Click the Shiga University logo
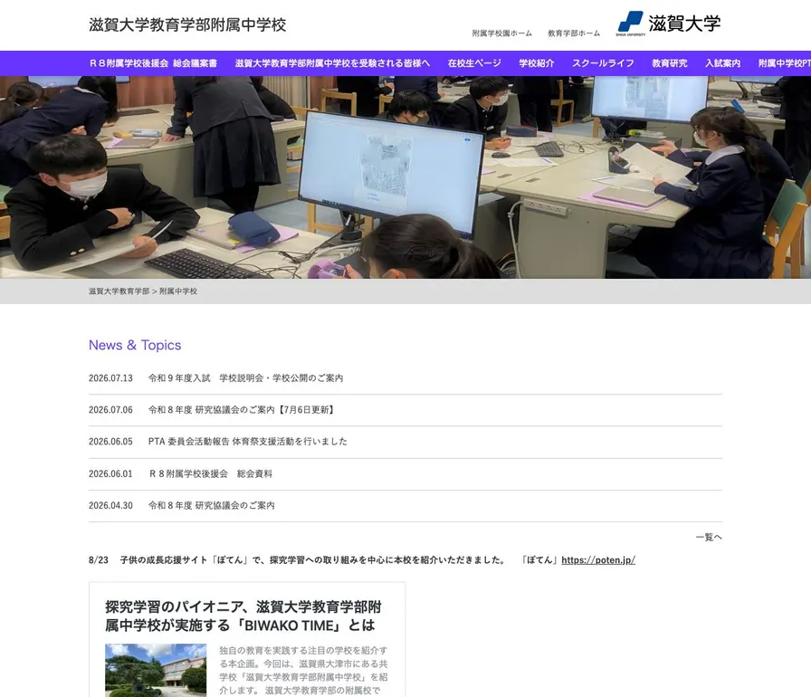The width and height of the screenshot is (811, 697). point(668,24)
